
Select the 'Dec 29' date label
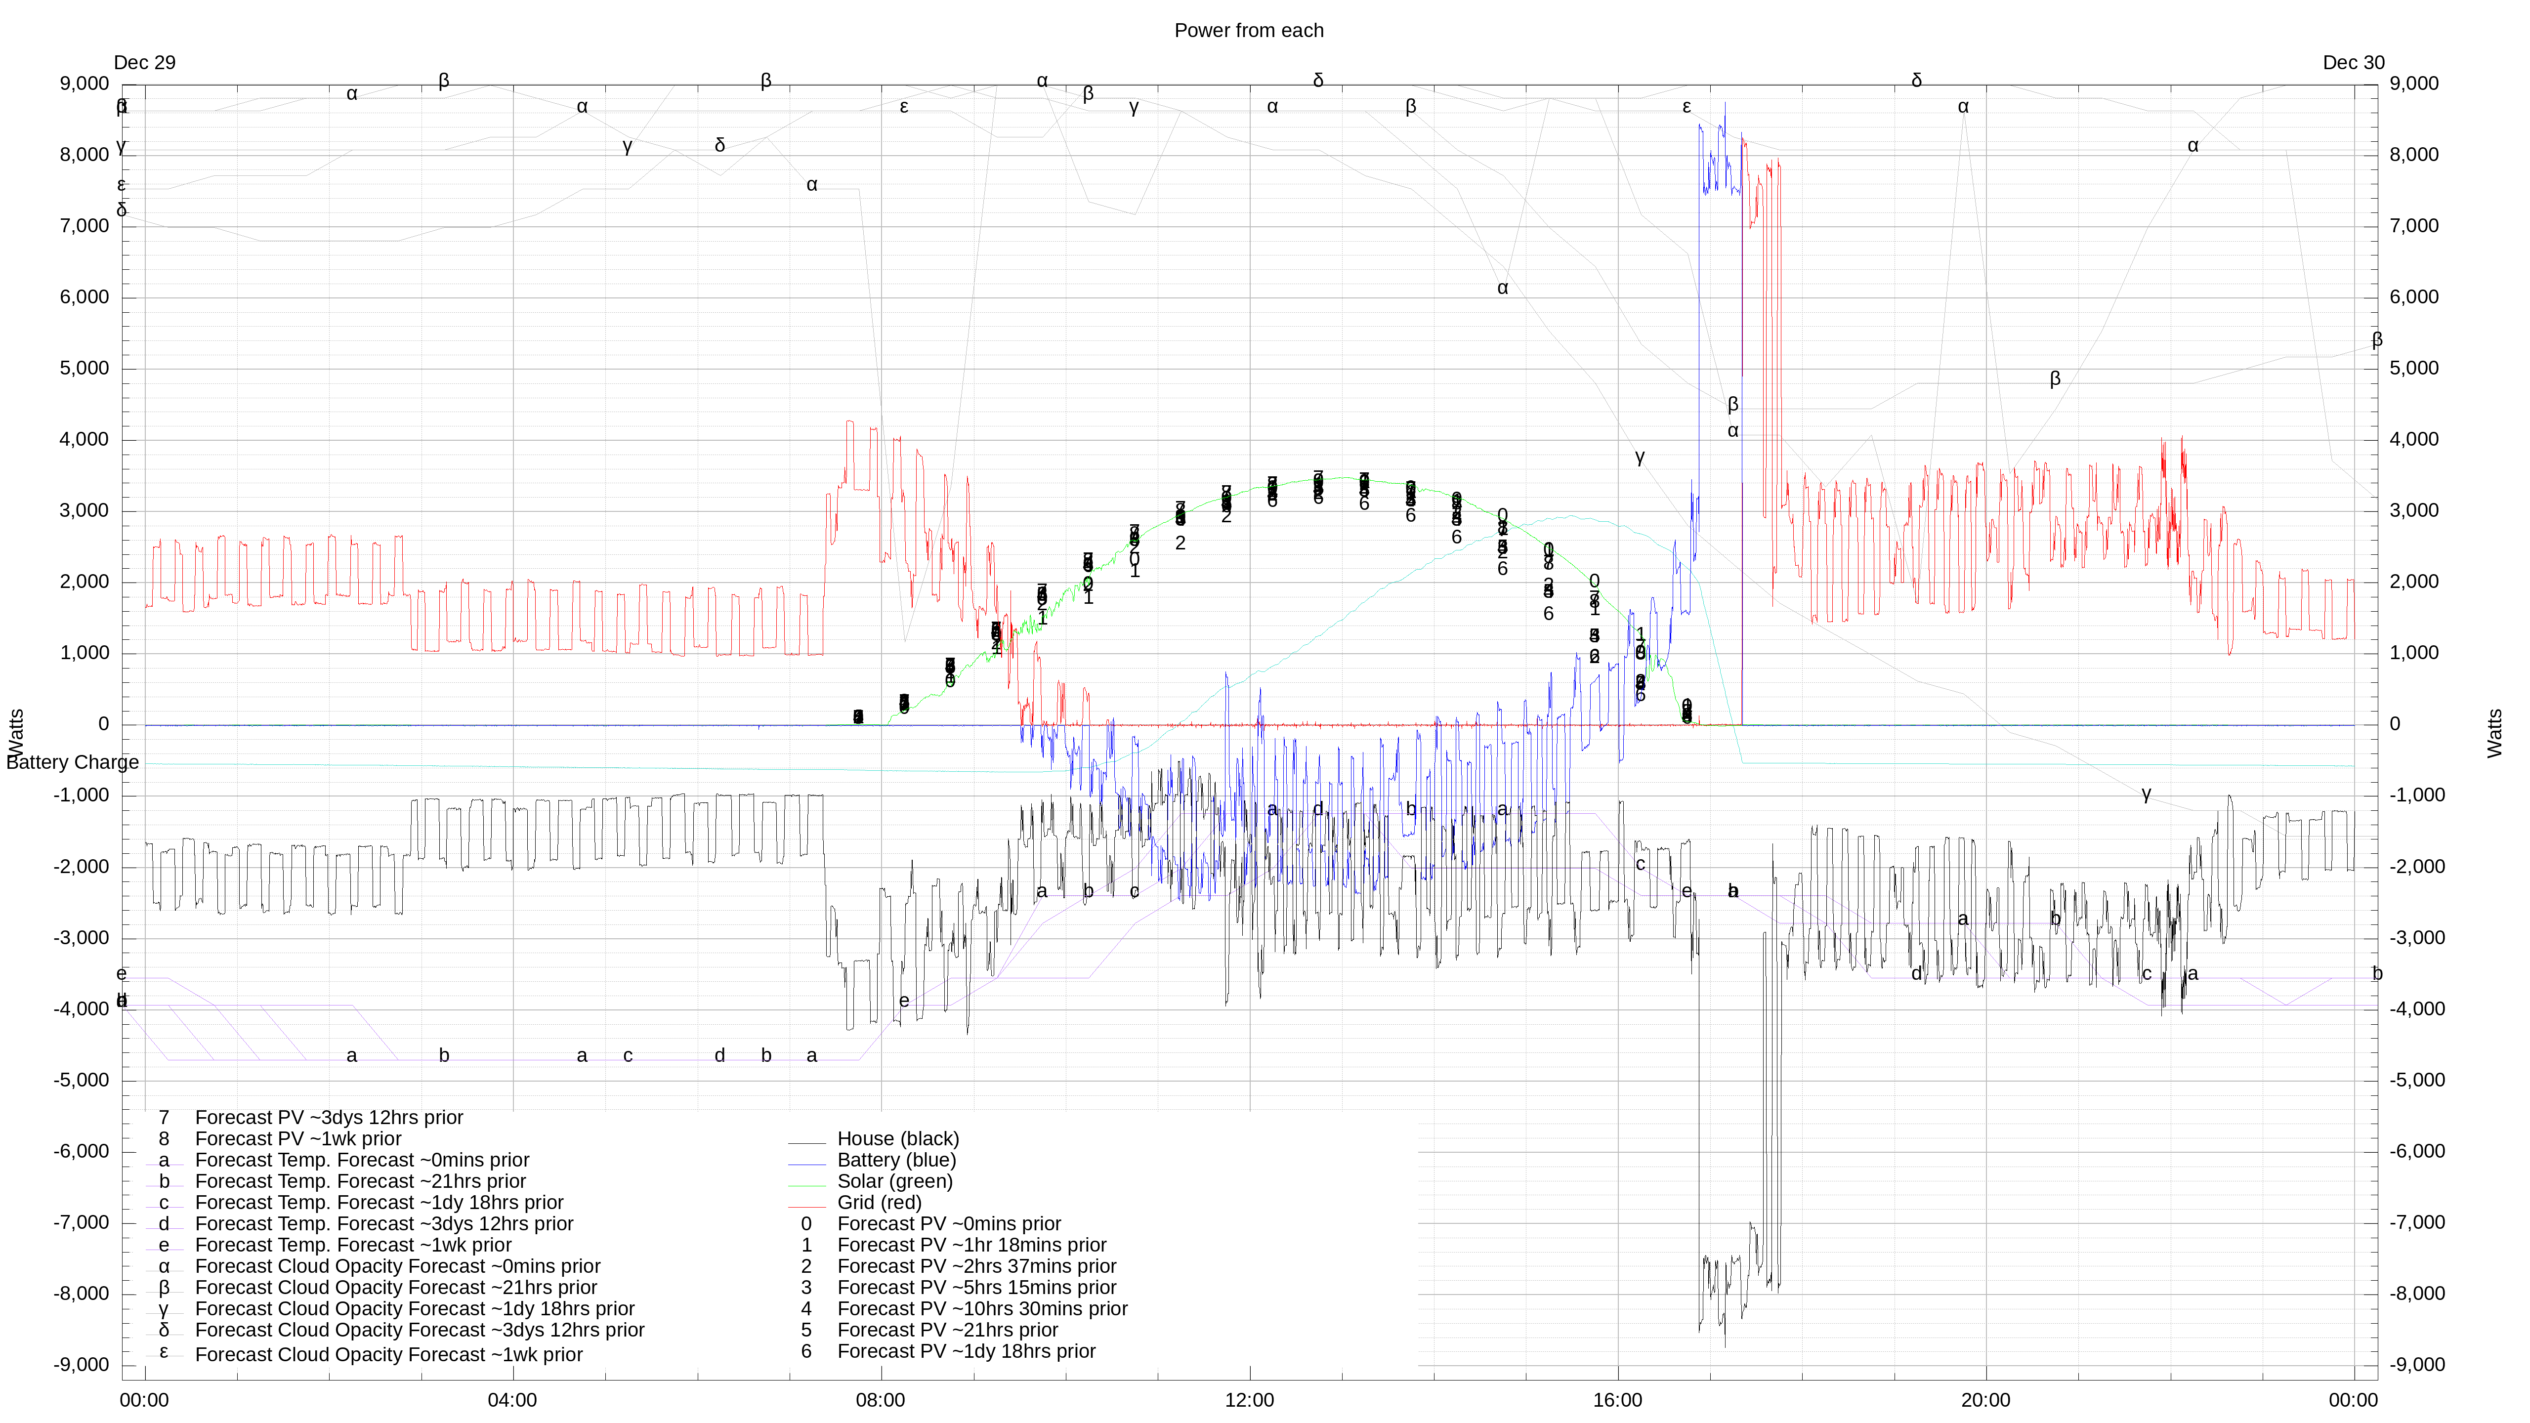pyautogui.click(x=144, y=63)
